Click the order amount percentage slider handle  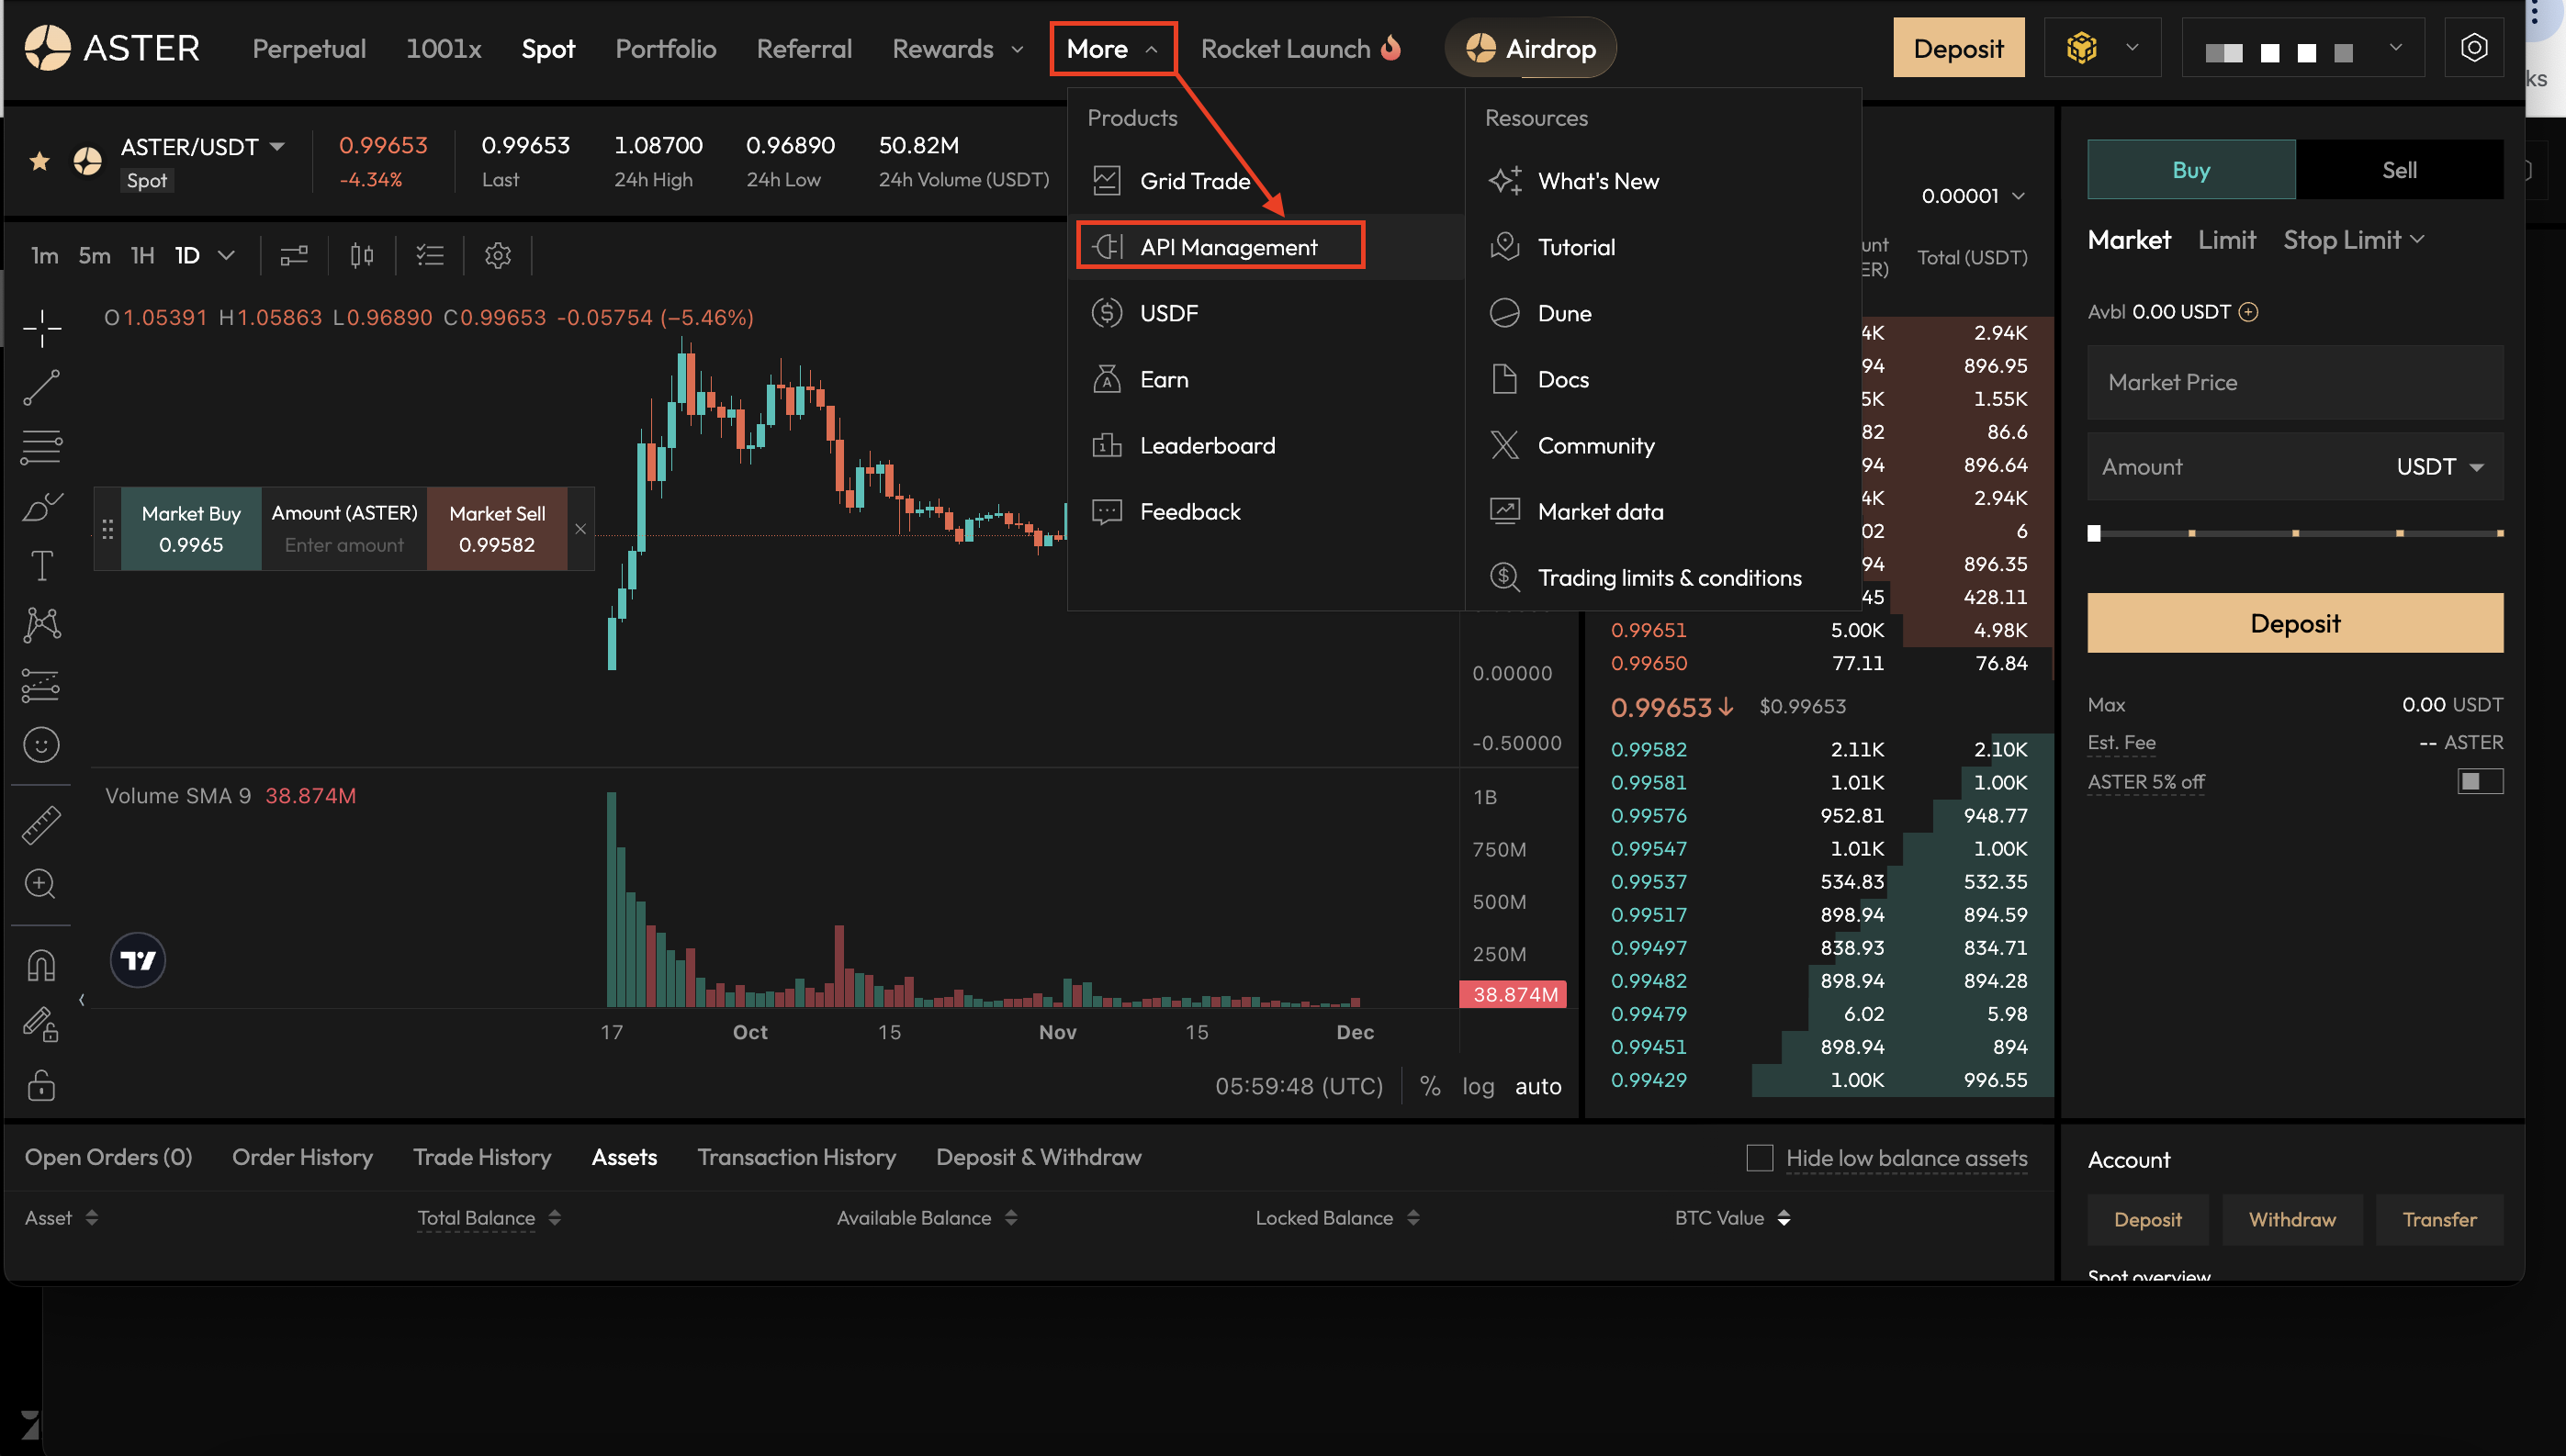click(x=2094, y=533)
